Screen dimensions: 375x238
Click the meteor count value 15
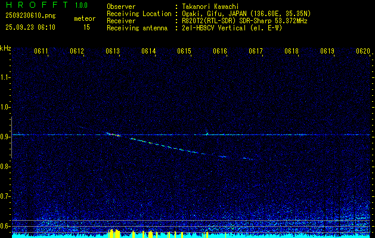(x=86, y=27)
